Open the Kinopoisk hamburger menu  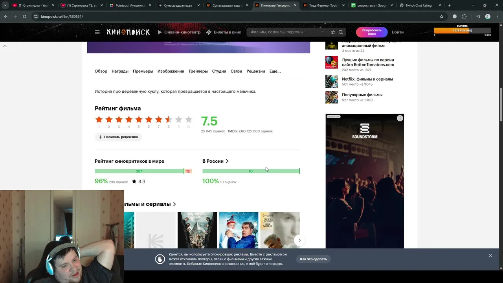pyautogui.click(x=97, y=32)
